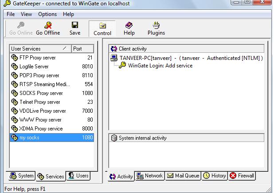Click the key icon beside WinGate Login
Image resolution: width=274 pixels, height=193 pixels.
point(122,65)
